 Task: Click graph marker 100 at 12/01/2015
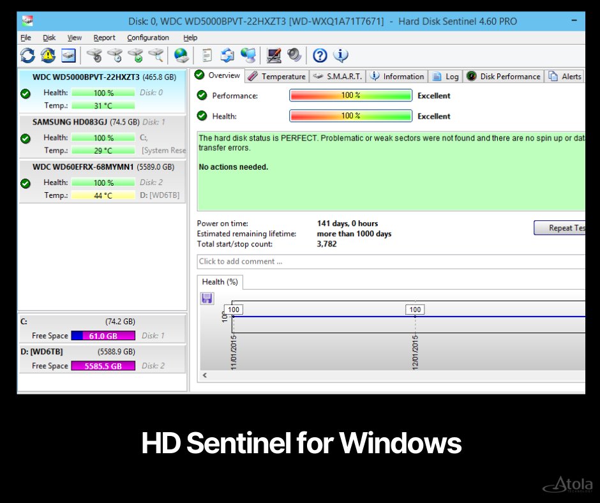click(x=415, y=310)
